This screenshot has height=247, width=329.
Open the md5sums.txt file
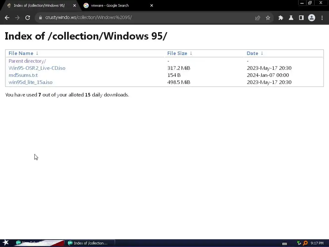point(23,75)
